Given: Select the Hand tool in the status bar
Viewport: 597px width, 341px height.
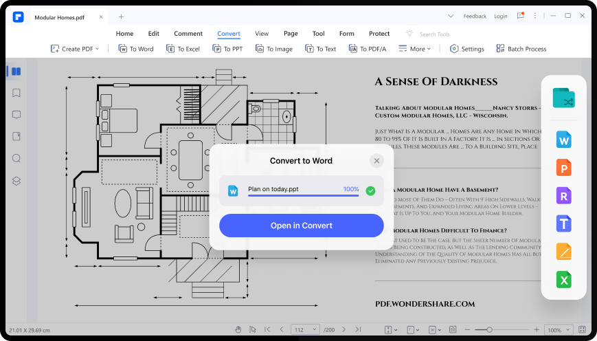Looking at the screenshot, I should [238, 329].
